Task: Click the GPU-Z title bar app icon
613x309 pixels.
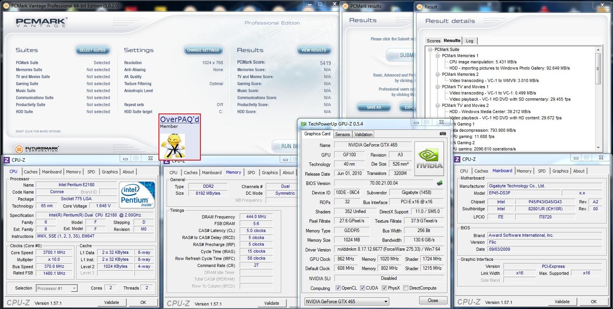Action: click(304, 124)
